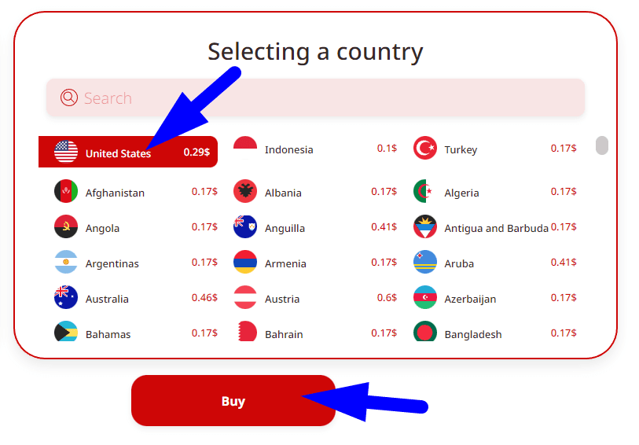
Task: Click the Armenia flag icon
Action: 245,262
